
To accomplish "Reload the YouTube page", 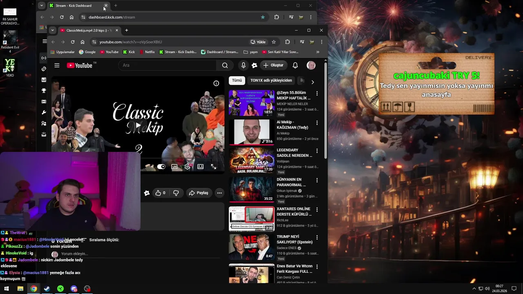I will (x=72, y=42).
